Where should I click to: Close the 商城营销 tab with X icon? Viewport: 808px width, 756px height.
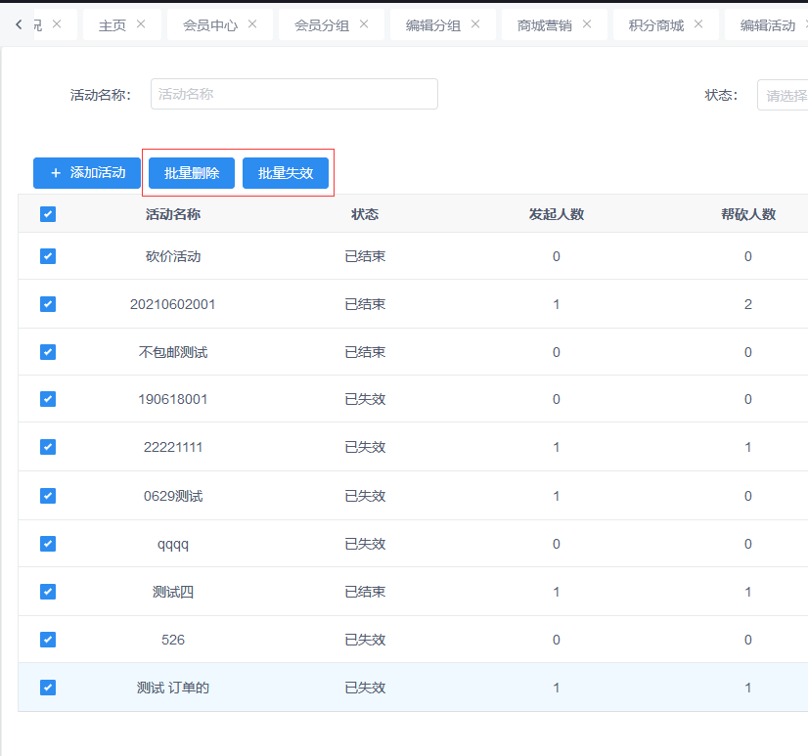587,24
